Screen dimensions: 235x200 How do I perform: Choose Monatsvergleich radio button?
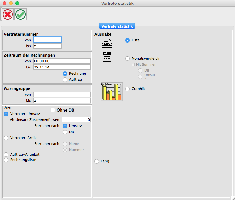(x=127, y=59)
